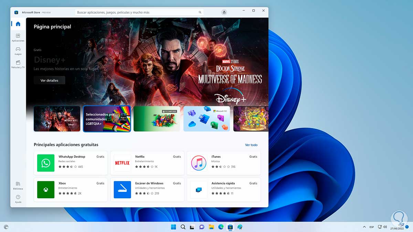Open the WhatsApp Desktop app icon
This screenshot has width=413, height=232.
(x=46, y=163)
